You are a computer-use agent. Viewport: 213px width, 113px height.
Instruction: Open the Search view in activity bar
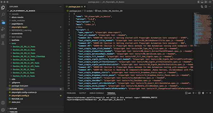[x=3, y=14]
